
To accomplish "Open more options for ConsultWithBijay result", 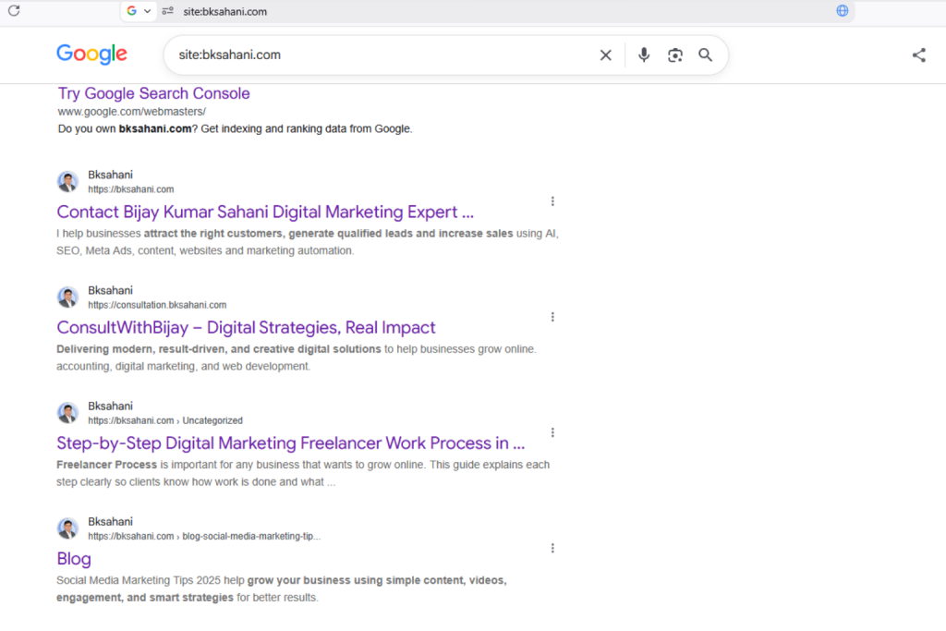I will pyautogui.click(x=552, y=317).
